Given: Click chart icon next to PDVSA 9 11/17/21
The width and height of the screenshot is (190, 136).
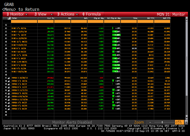Looking at the screenshot, I should (9, 90).
